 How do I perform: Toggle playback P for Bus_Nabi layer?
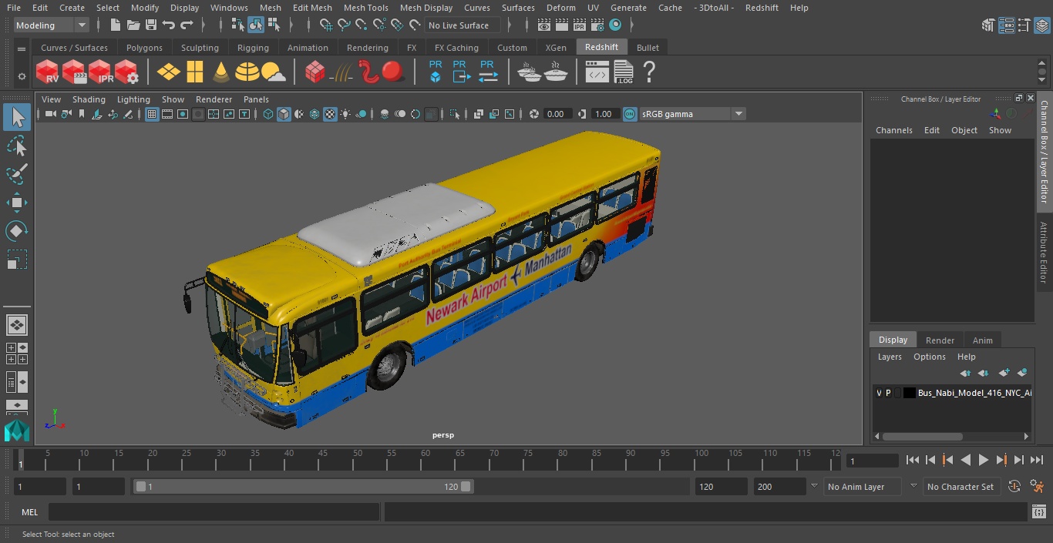tap(888, 393)
